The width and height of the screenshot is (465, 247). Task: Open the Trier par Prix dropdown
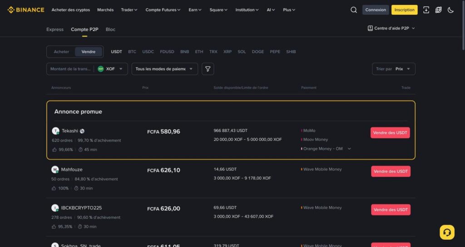(394, 69)
